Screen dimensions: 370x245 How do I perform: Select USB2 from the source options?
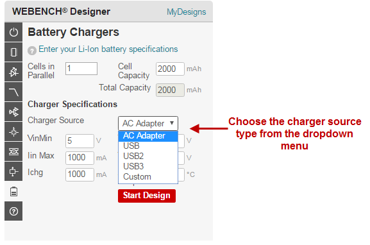[148, 156]
